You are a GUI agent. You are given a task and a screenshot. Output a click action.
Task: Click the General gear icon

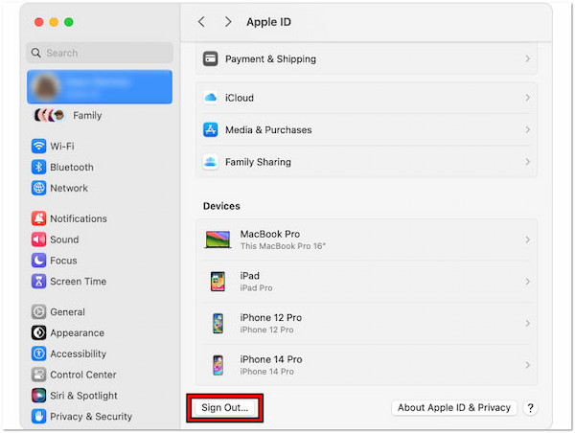tap(39, 312)
